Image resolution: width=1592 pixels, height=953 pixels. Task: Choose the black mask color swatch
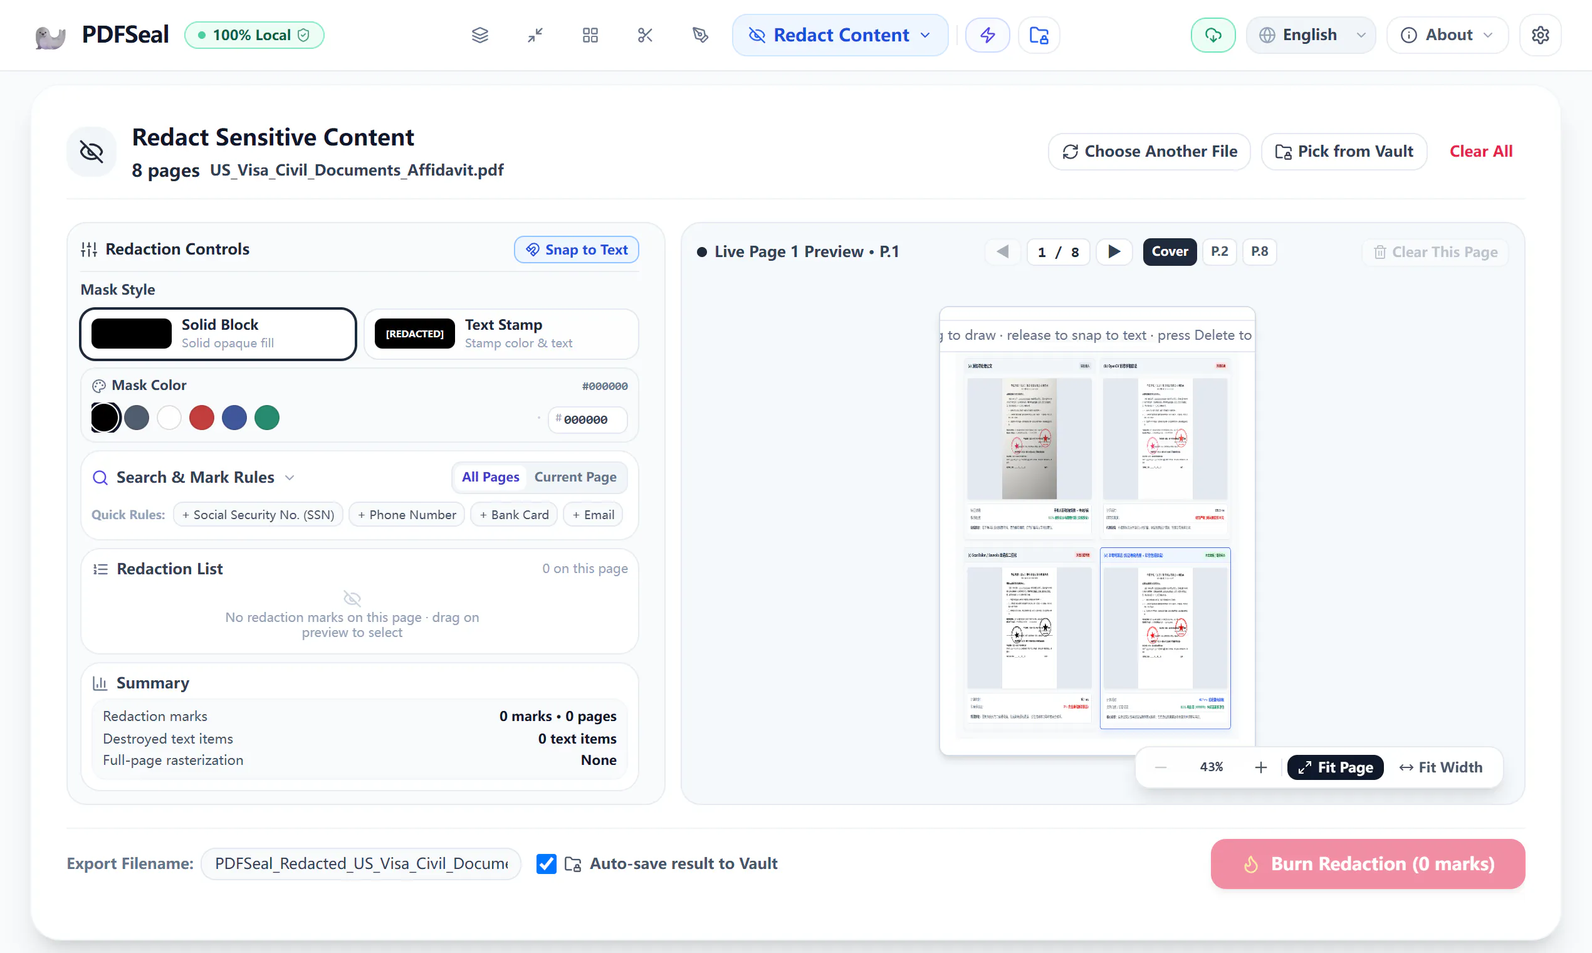105,418
